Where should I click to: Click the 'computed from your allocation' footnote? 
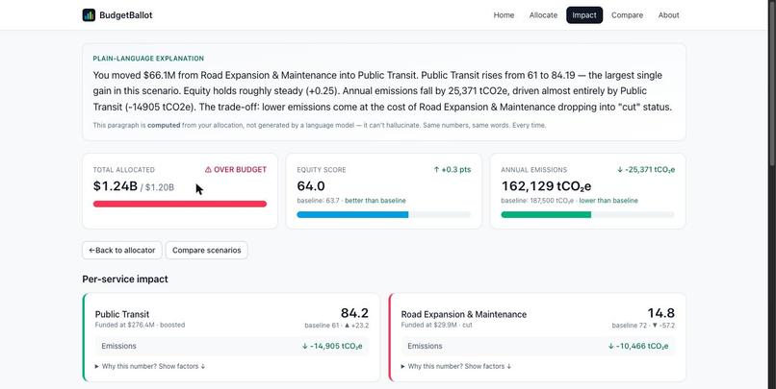click(320, 126)
